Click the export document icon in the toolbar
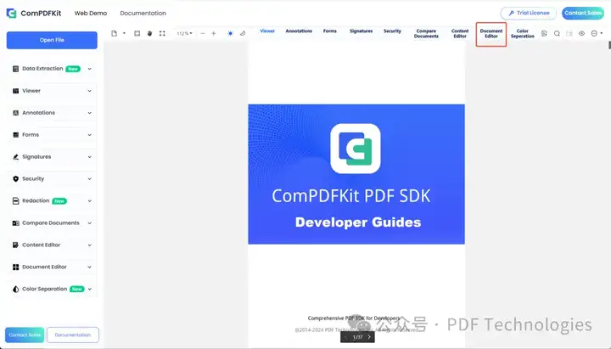Viewport: 611px width, 349px height. [544, 33]
